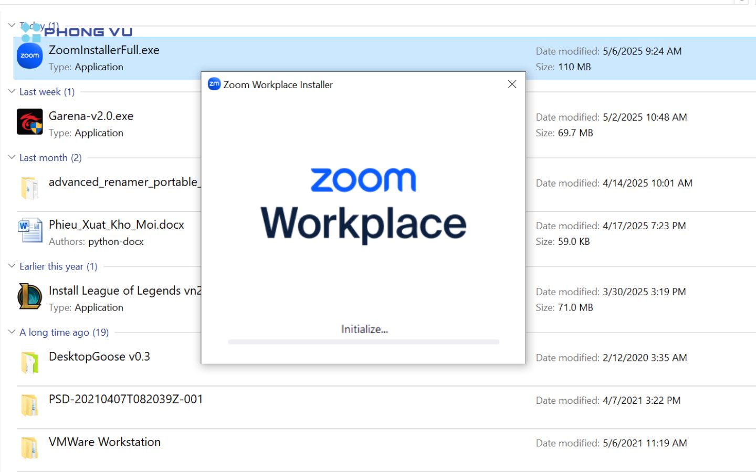Close the Zoom Workplace Installer dialog
The height and width of the screenshot is (472, 756).
pyautogui.click(x=512, y=84)
